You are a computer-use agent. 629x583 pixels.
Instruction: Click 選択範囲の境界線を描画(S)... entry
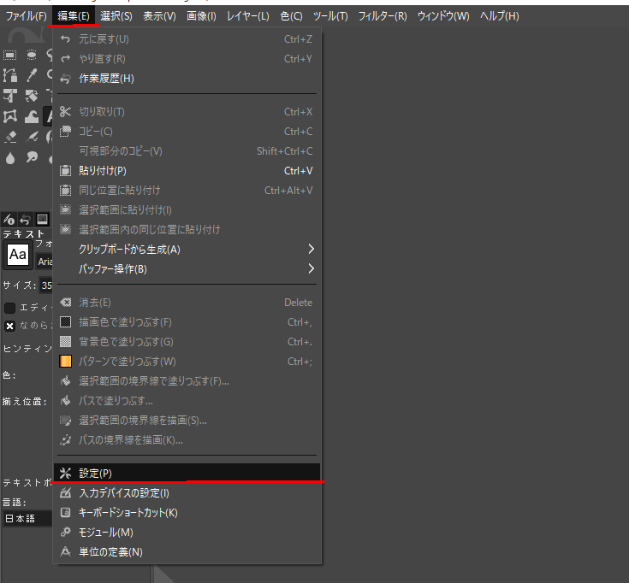point(187,421)
